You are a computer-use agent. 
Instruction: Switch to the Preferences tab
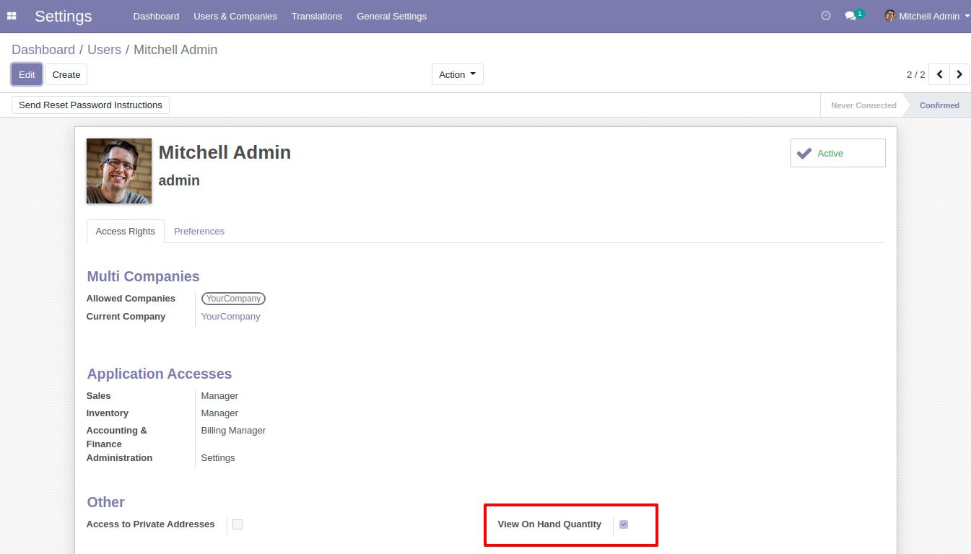coord(199,231)
